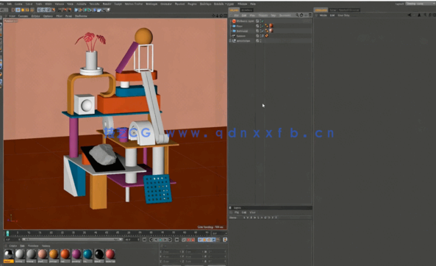Switch to the Objects tab

(x=234, y=10)
